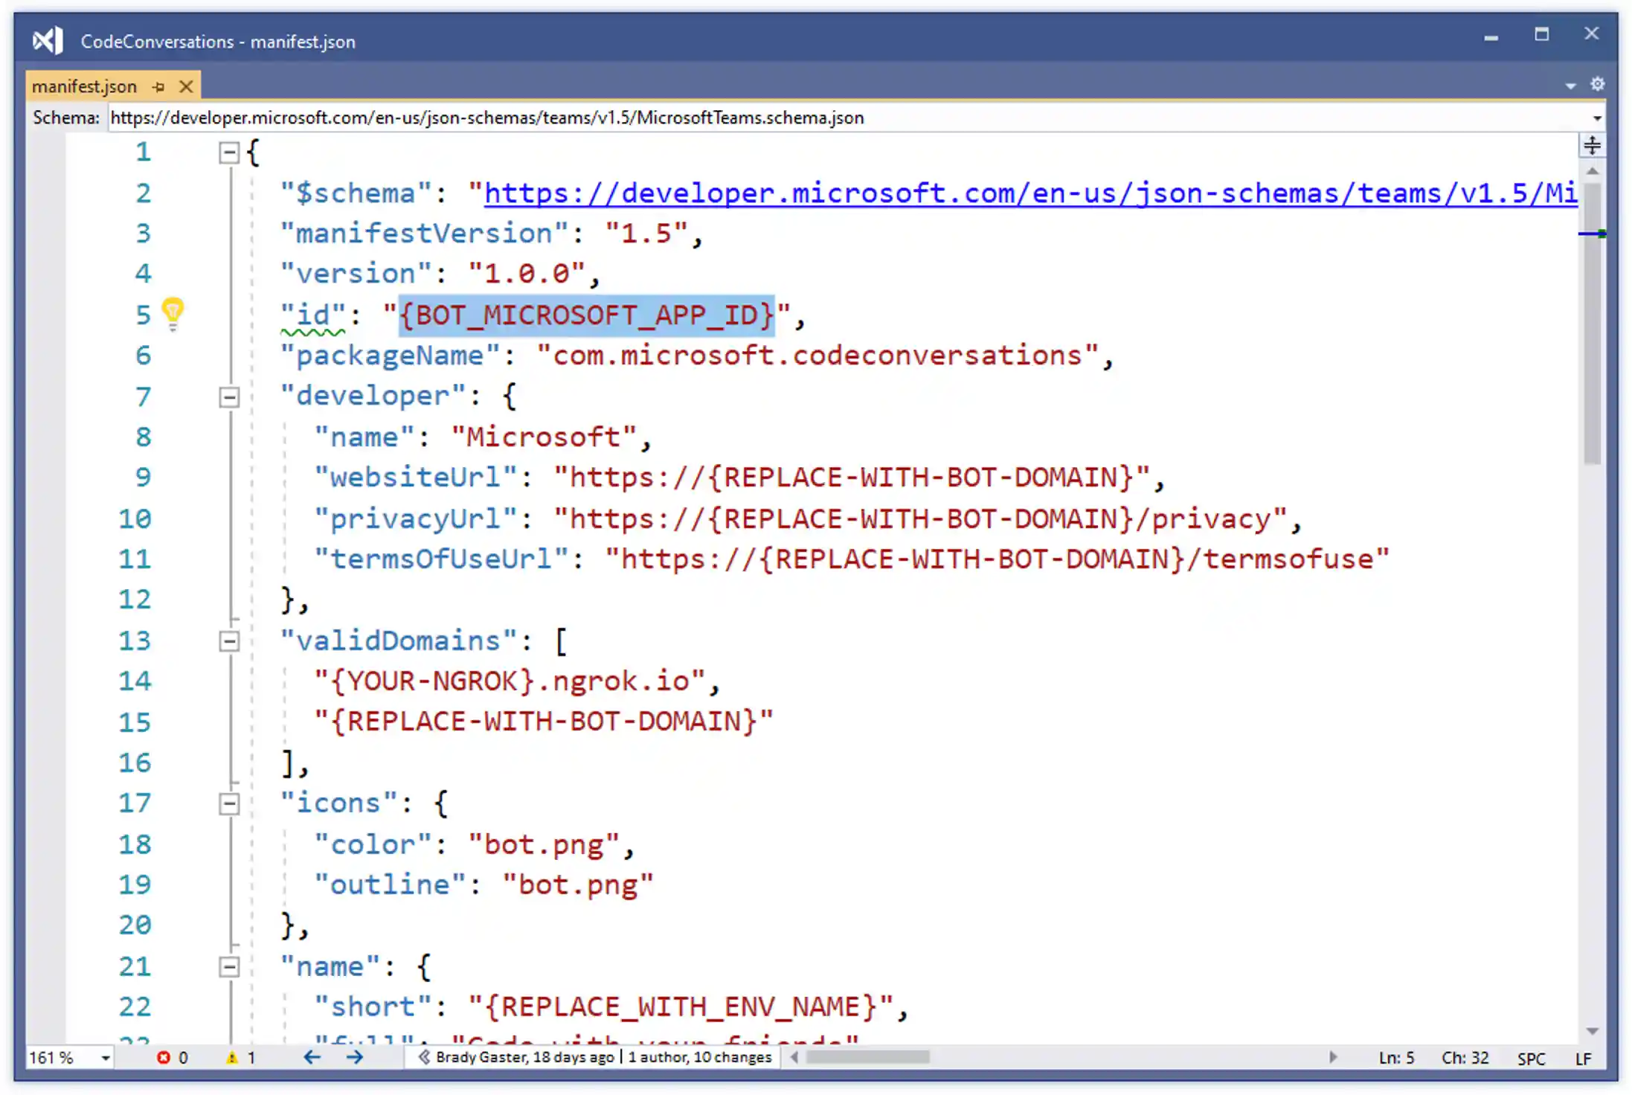The width and height of the screenshot is (1632, 1095).
Task: Open the 161 % zoom dropdown
Action: (106, 1058)
